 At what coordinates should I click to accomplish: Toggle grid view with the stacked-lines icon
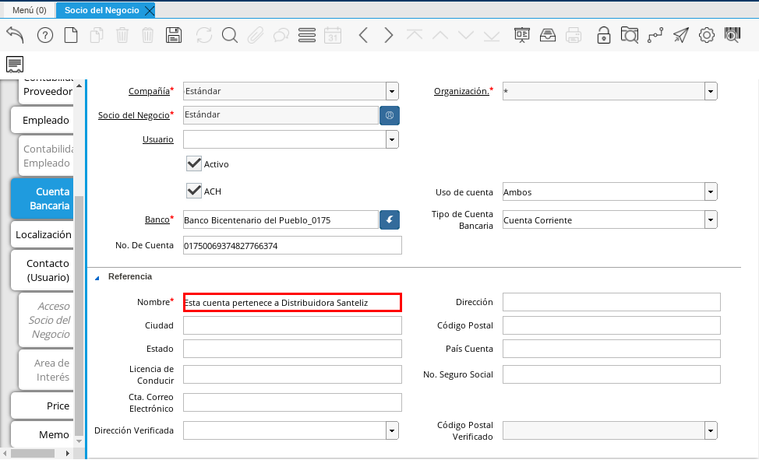(x=306, y=35)
